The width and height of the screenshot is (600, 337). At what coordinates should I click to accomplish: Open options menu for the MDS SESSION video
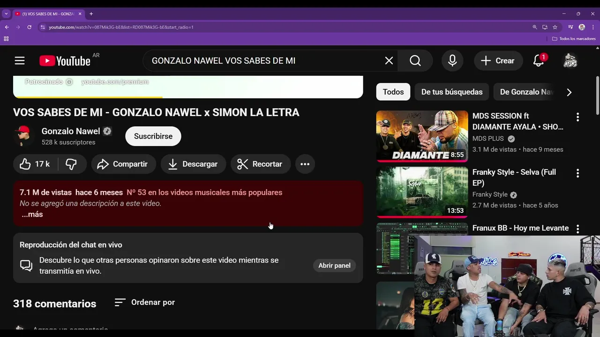(x=577, y=117)
